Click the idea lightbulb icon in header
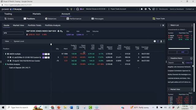 [x=71, y=9]
